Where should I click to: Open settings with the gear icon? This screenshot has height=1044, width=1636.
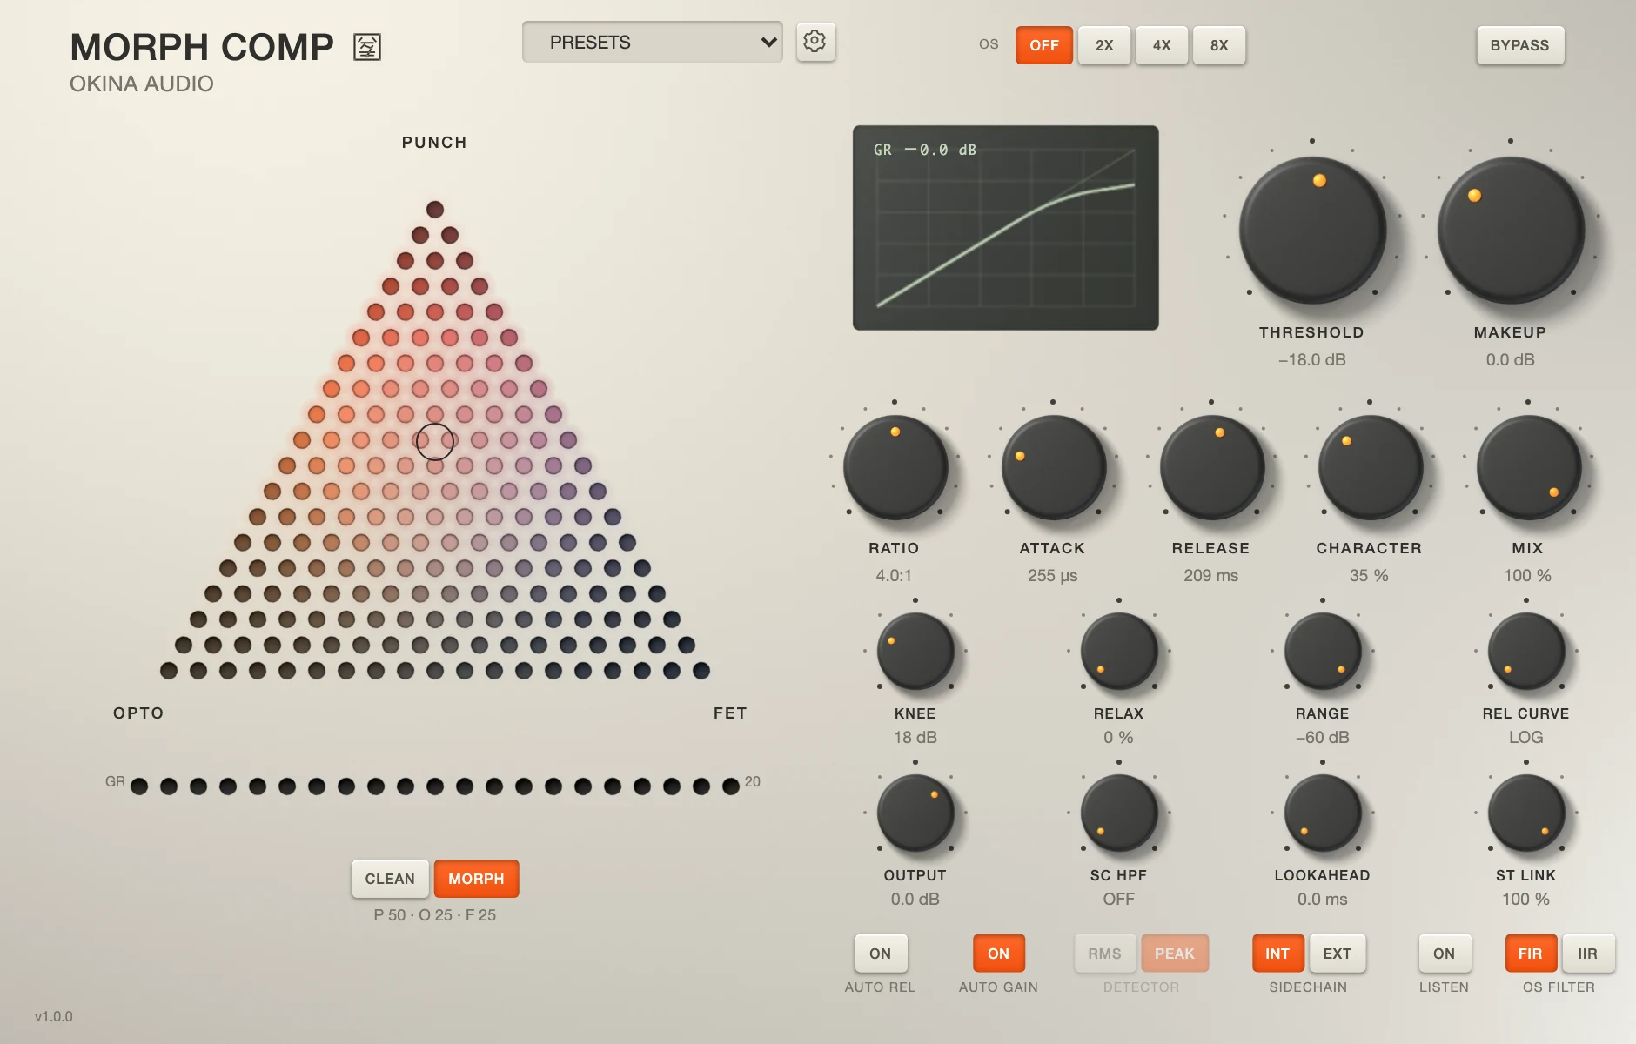click(x=815, y=42)
